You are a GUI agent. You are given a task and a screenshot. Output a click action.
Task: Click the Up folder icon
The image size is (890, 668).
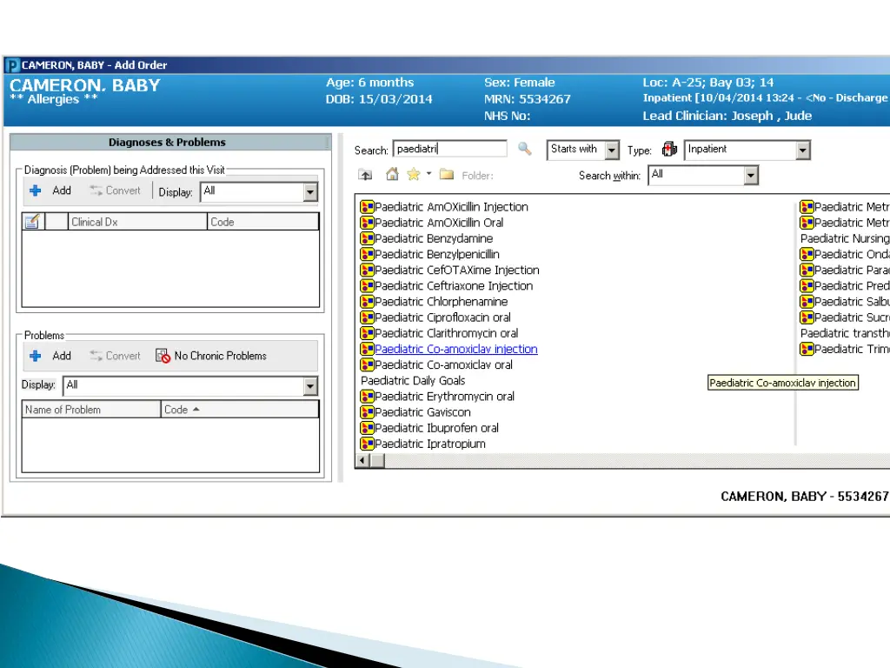tap(365, 175)
